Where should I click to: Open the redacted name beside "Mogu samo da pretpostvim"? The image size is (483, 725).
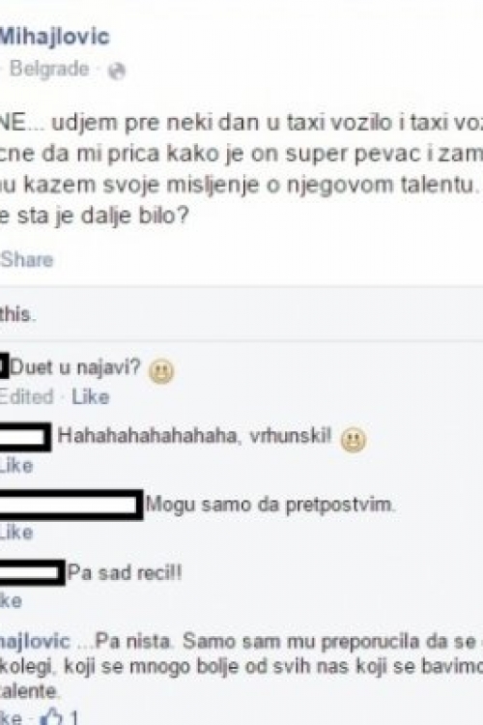click(x=71, y=505)
